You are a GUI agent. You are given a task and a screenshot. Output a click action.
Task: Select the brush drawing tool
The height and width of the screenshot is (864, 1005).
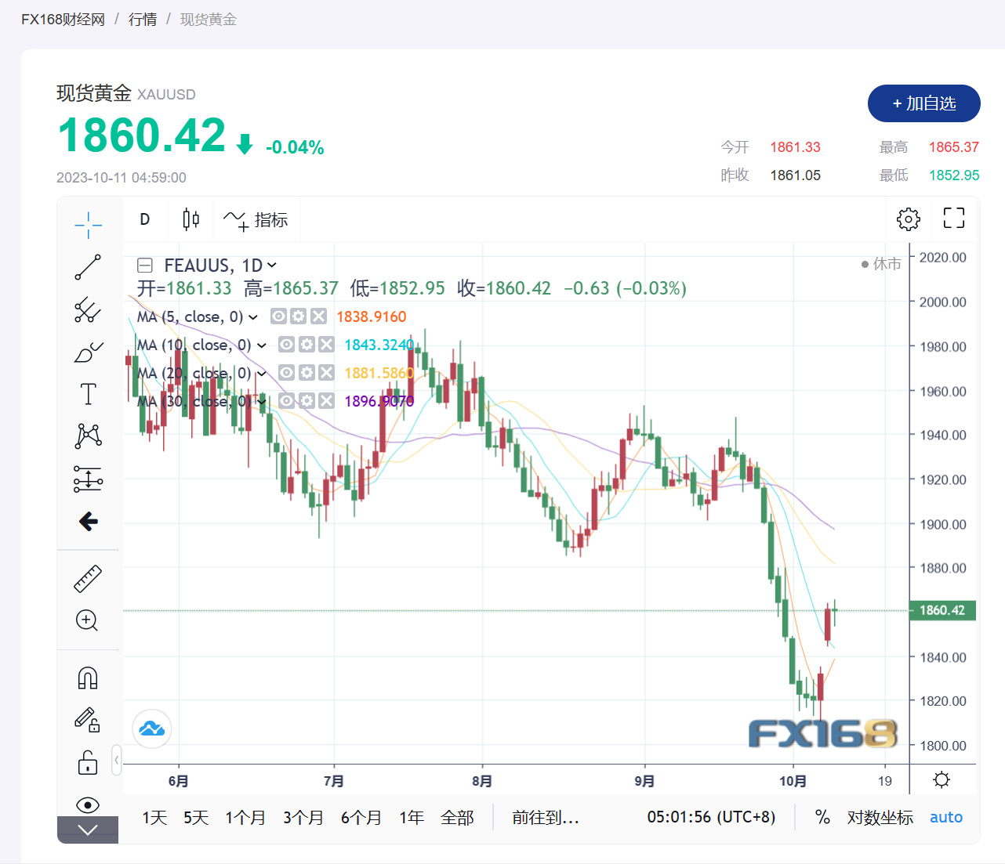[x=87, y=352]
